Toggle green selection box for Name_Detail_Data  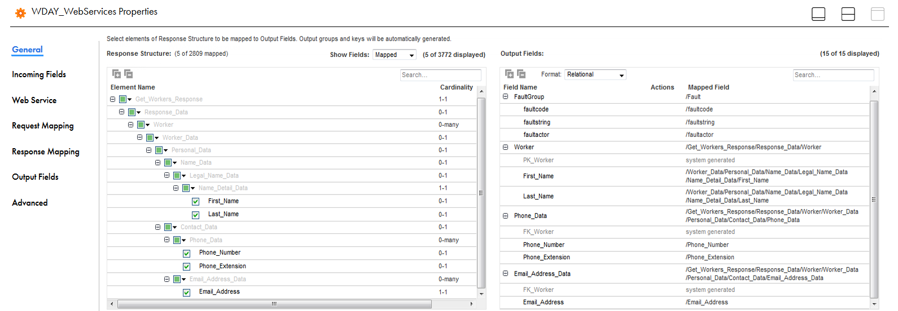point(186,188)
